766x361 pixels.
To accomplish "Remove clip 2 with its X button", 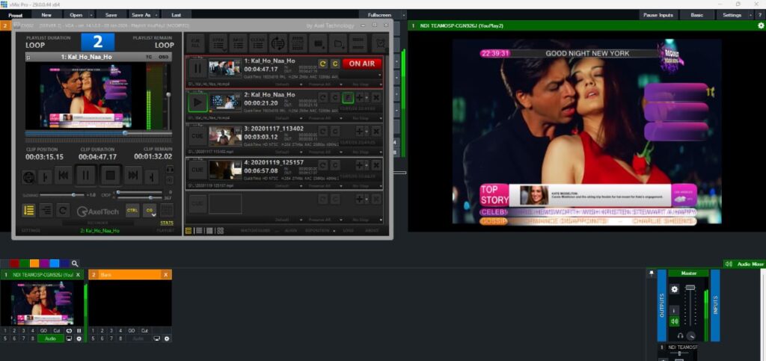I will [x=376, y=97].
